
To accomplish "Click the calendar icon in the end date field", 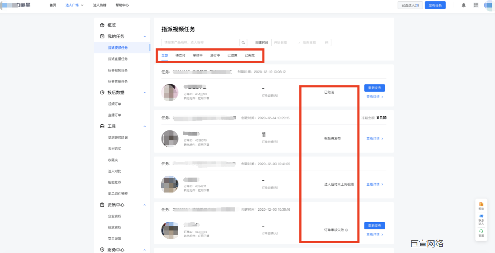I will pos(326,42).
